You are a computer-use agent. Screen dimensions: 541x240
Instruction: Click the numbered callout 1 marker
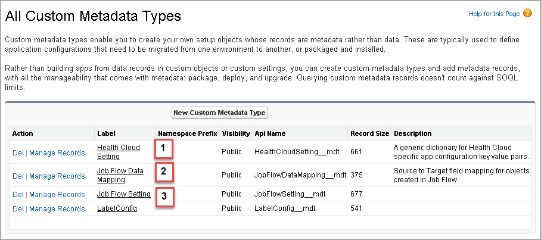163,149
